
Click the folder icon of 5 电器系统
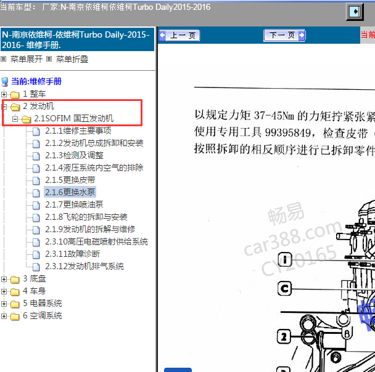tap(15, 304)
